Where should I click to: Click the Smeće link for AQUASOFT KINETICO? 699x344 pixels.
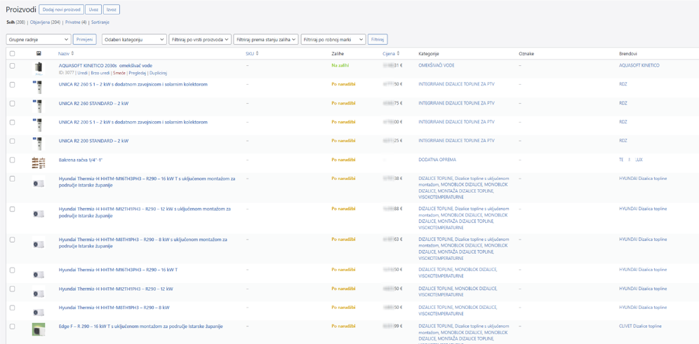click(119, 73)
